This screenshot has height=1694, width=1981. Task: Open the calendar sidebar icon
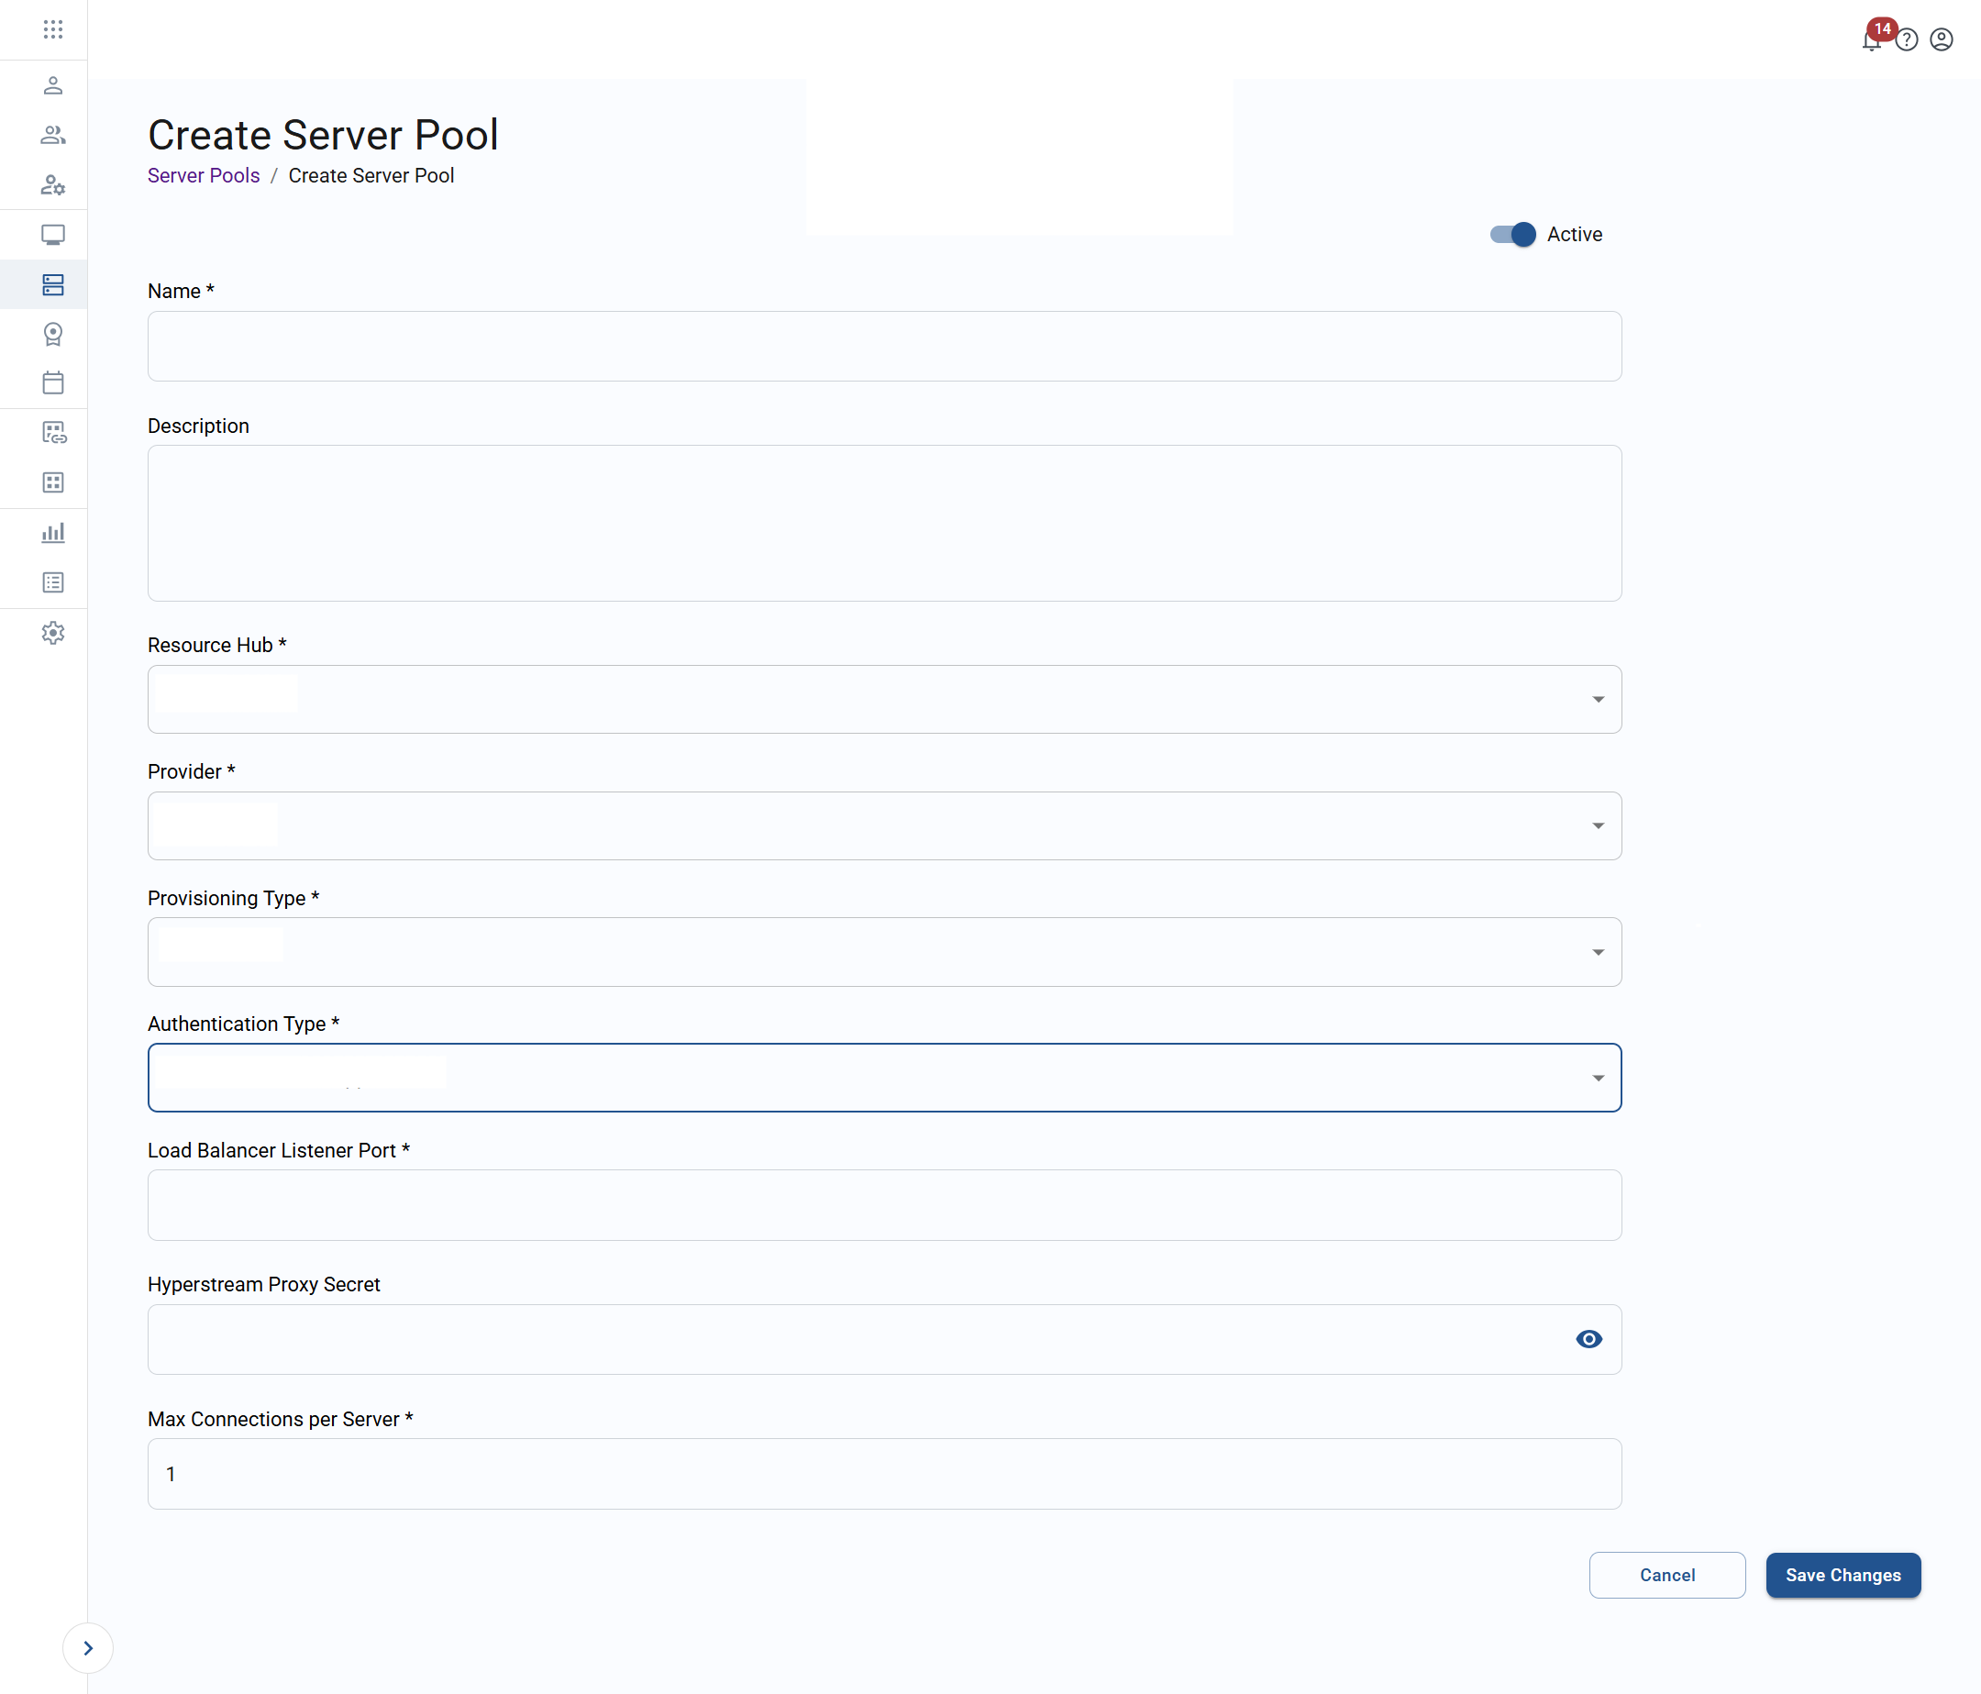click(x=53, y=382)
